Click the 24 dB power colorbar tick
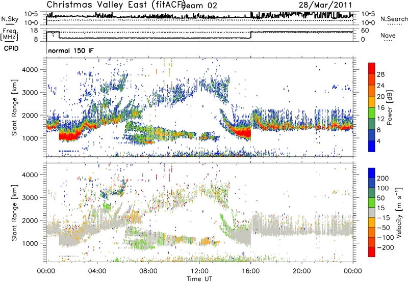 click(380, 86)
